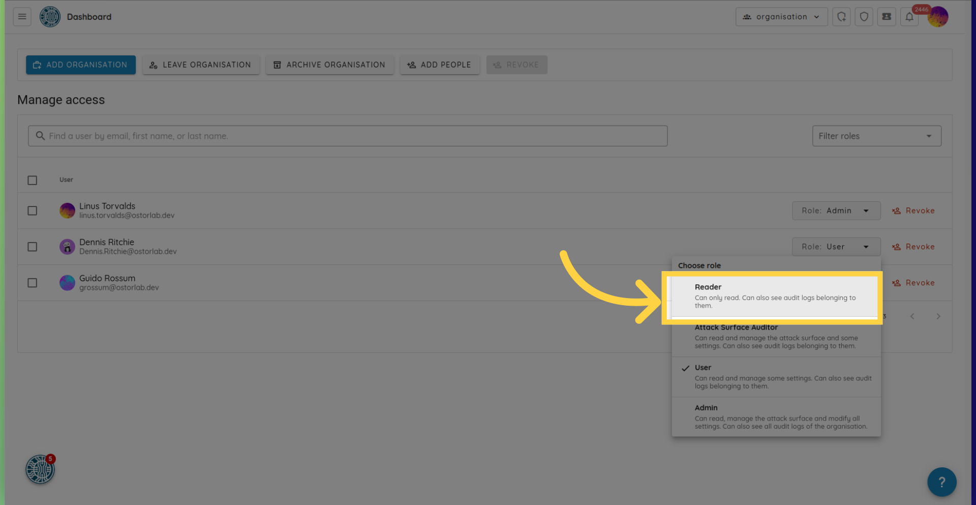Click the user search input field
This screenshot has height=505, width=976.
point(348,136)
